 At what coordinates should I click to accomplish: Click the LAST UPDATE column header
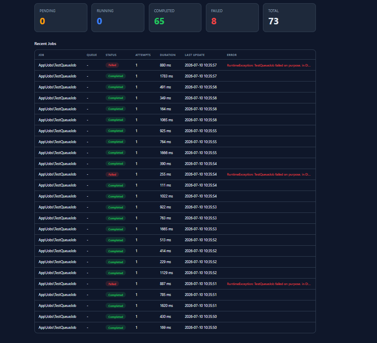click(x=195, y=55)
